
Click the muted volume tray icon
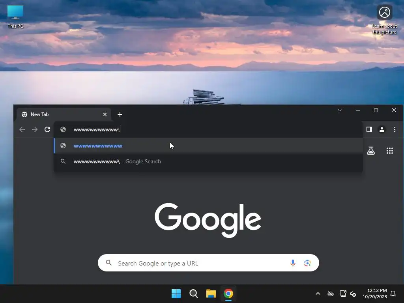(x=353, y=294)
